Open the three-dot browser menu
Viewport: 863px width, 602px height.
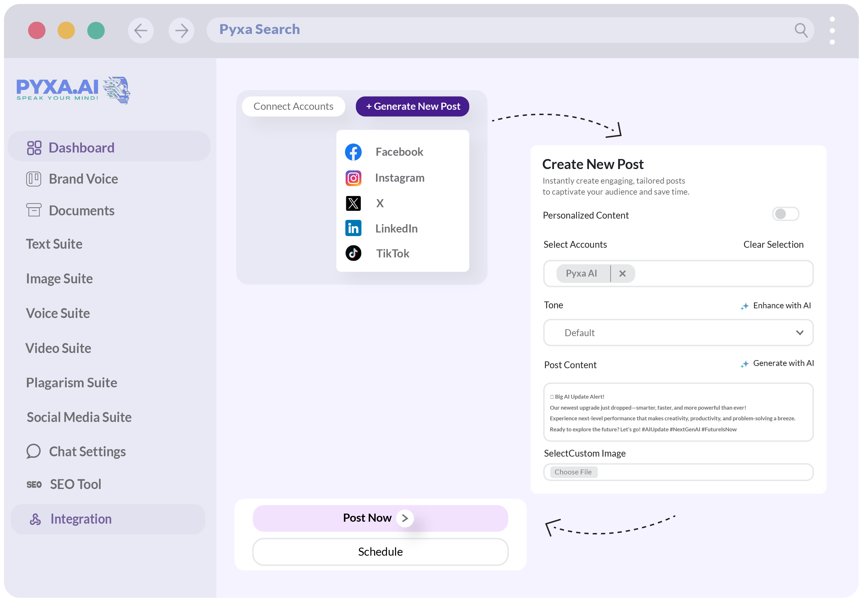point(832,30)
